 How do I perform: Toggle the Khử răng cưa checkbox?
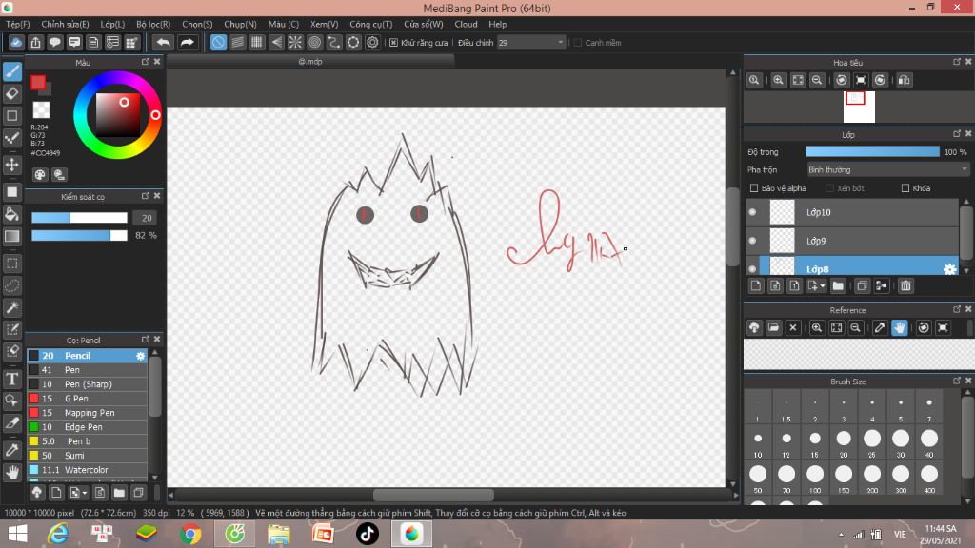393,42
